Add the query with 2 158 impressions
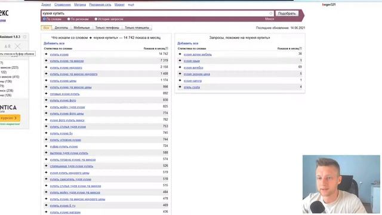382x215 pixels. (x=47, y=67)
